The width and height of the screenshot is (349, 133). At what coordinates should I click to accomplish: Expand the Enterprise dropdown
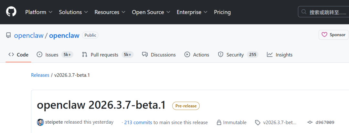pyautogui.click(x=192, y=12)
